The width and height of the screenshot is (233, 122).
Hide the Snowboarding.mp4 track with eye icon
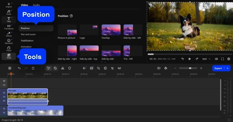pyautogui.click(x=4, y=108)
